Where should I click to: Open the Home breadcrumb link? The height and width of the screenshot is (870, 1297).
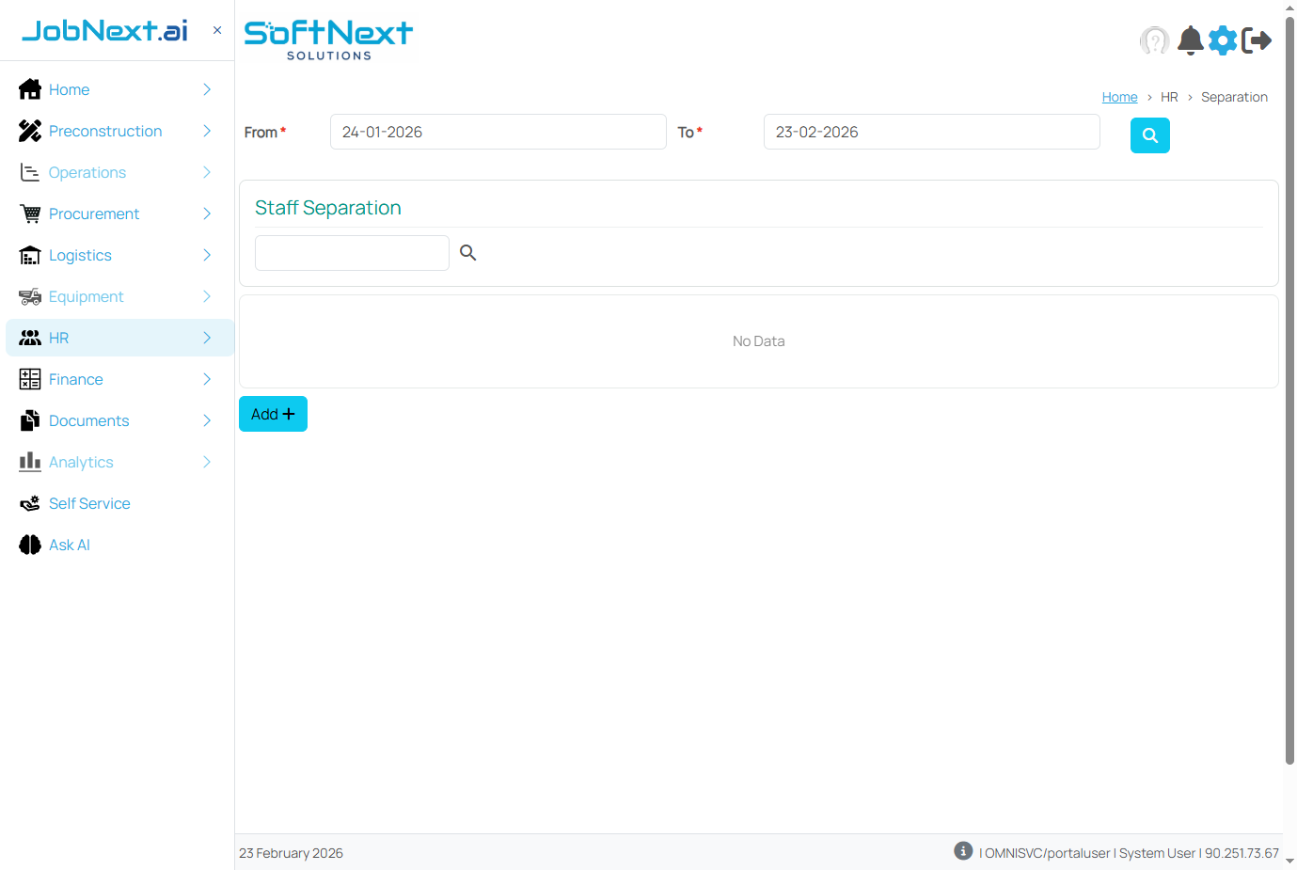(1119, 97)
